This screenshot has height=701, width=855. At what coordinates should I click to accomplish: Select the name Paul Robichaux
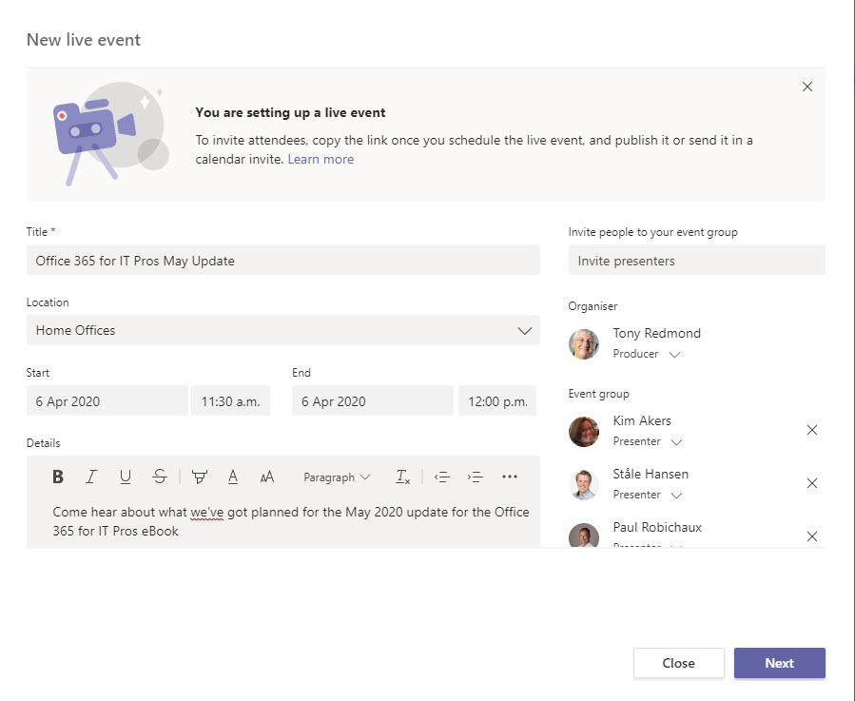pyautogui.click(x=657, y=527)
